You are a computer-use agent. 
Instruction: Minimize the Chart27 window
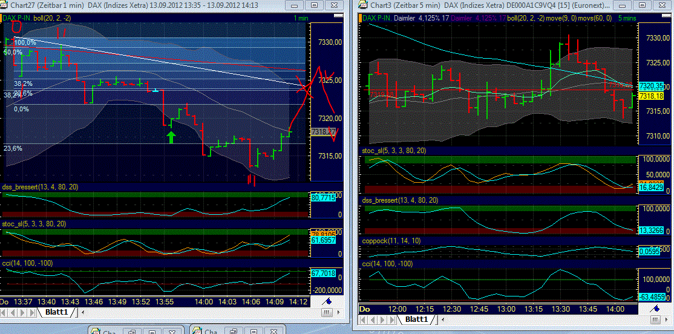(x=295, y=5)
